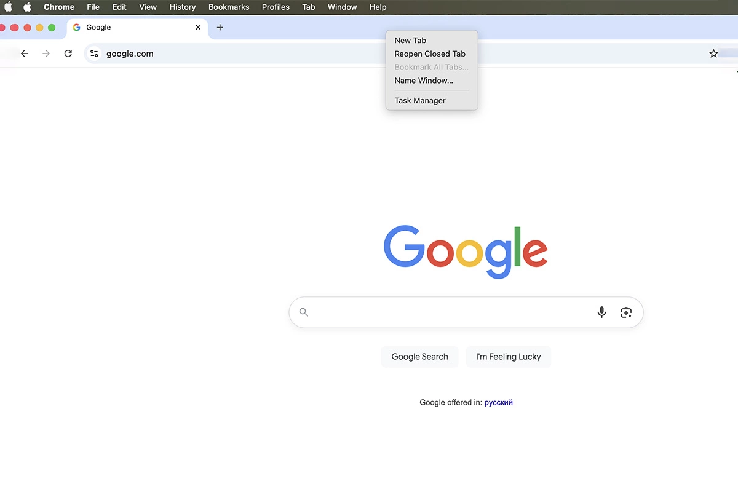Open the Bookmarks menu in the menu bar
The width and height of the screenshot is (738, 492).
[x=228, y=7]
